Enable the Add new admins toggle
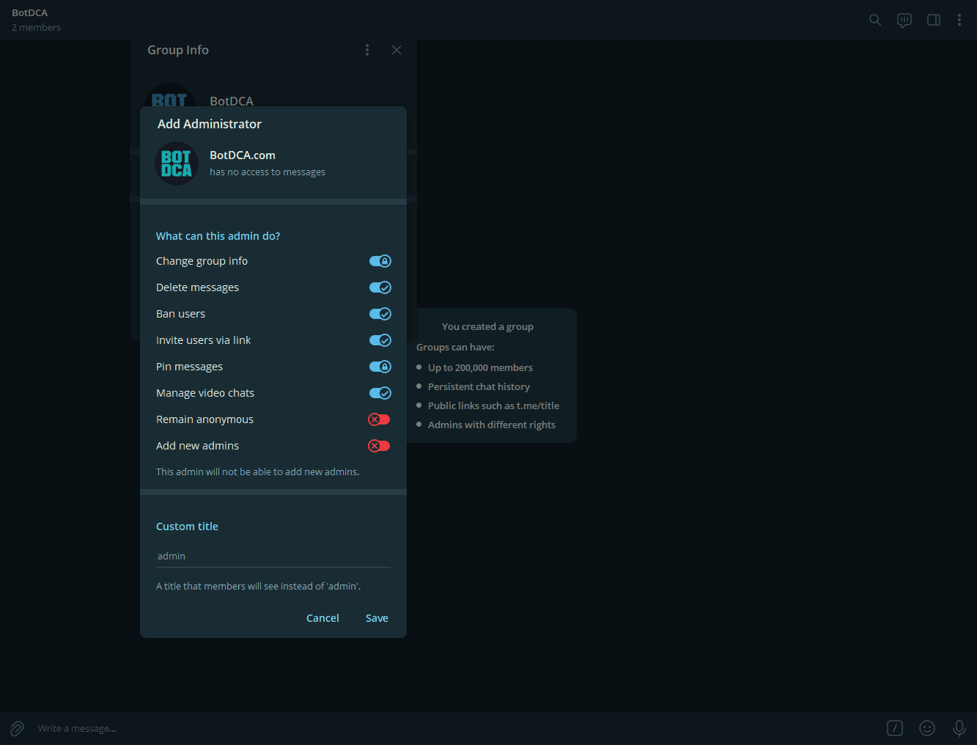The width and height of the screenshot is (977, 745). coord(379,446)
